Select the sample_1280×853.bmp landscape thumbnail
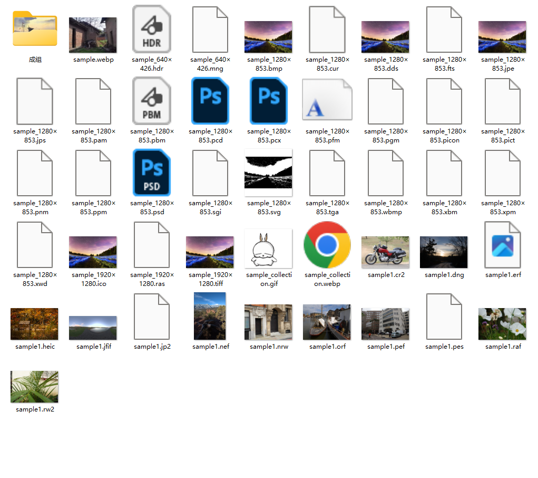This screenshot has height=478, width=538. (268, 37)
